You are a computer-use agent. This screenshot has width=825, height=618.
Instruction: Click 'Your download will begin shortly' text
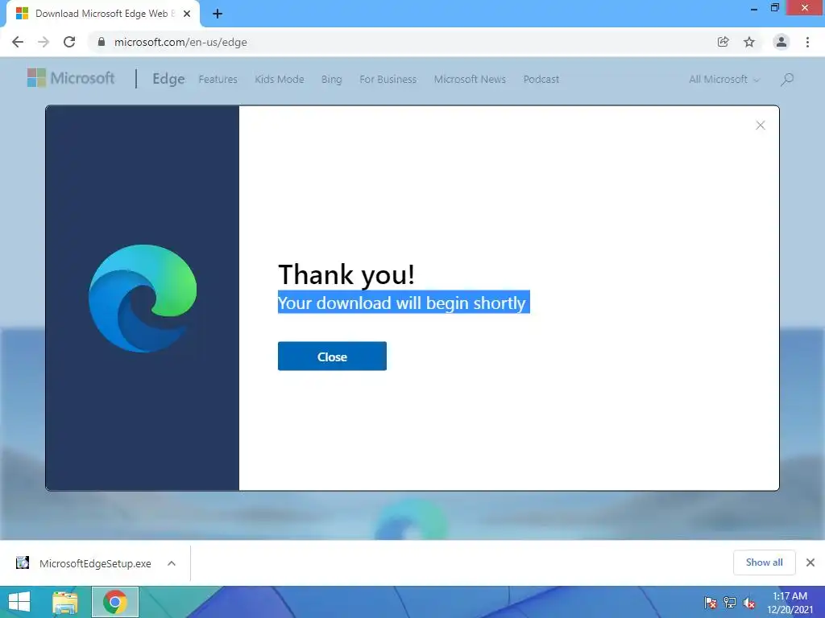click(402, 303)
